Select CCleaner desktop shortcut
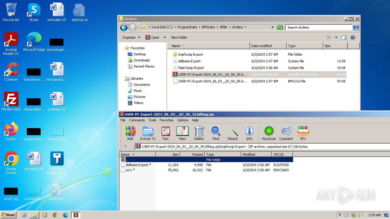The image size is (390, 219). [x=11, y=72]
